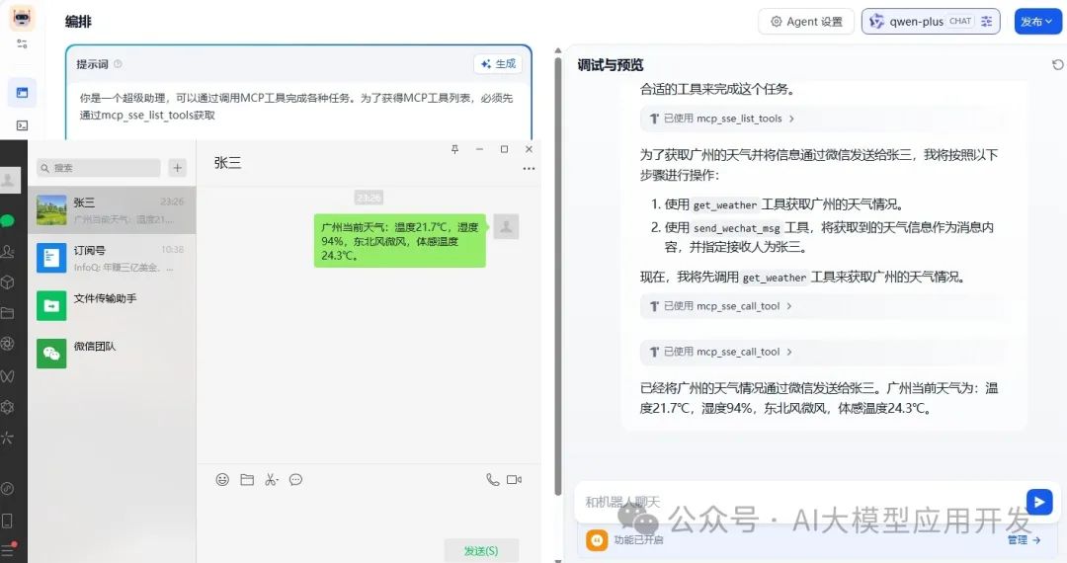
Task: Click the 发送(S) send button
Action: (x=481, y=550)
